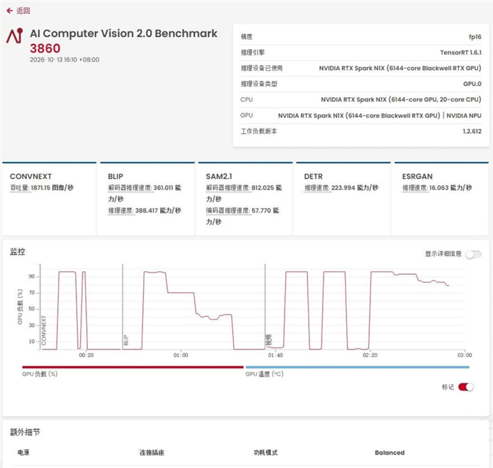493x468 pixels.
Task: Click the 电源 label
Action: (x=24, y=452)
